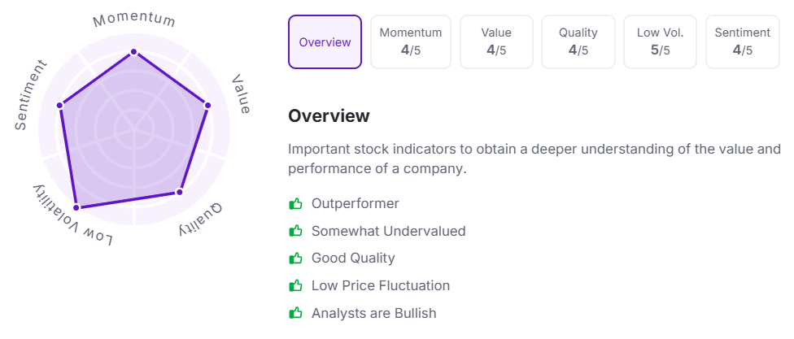Click the Momentum axis label on chart

point(134,19)
